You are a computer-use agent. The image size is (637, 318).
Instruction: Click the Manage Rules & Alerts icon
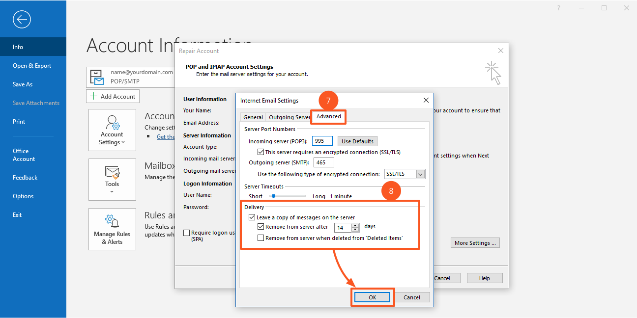click(112, 229)
